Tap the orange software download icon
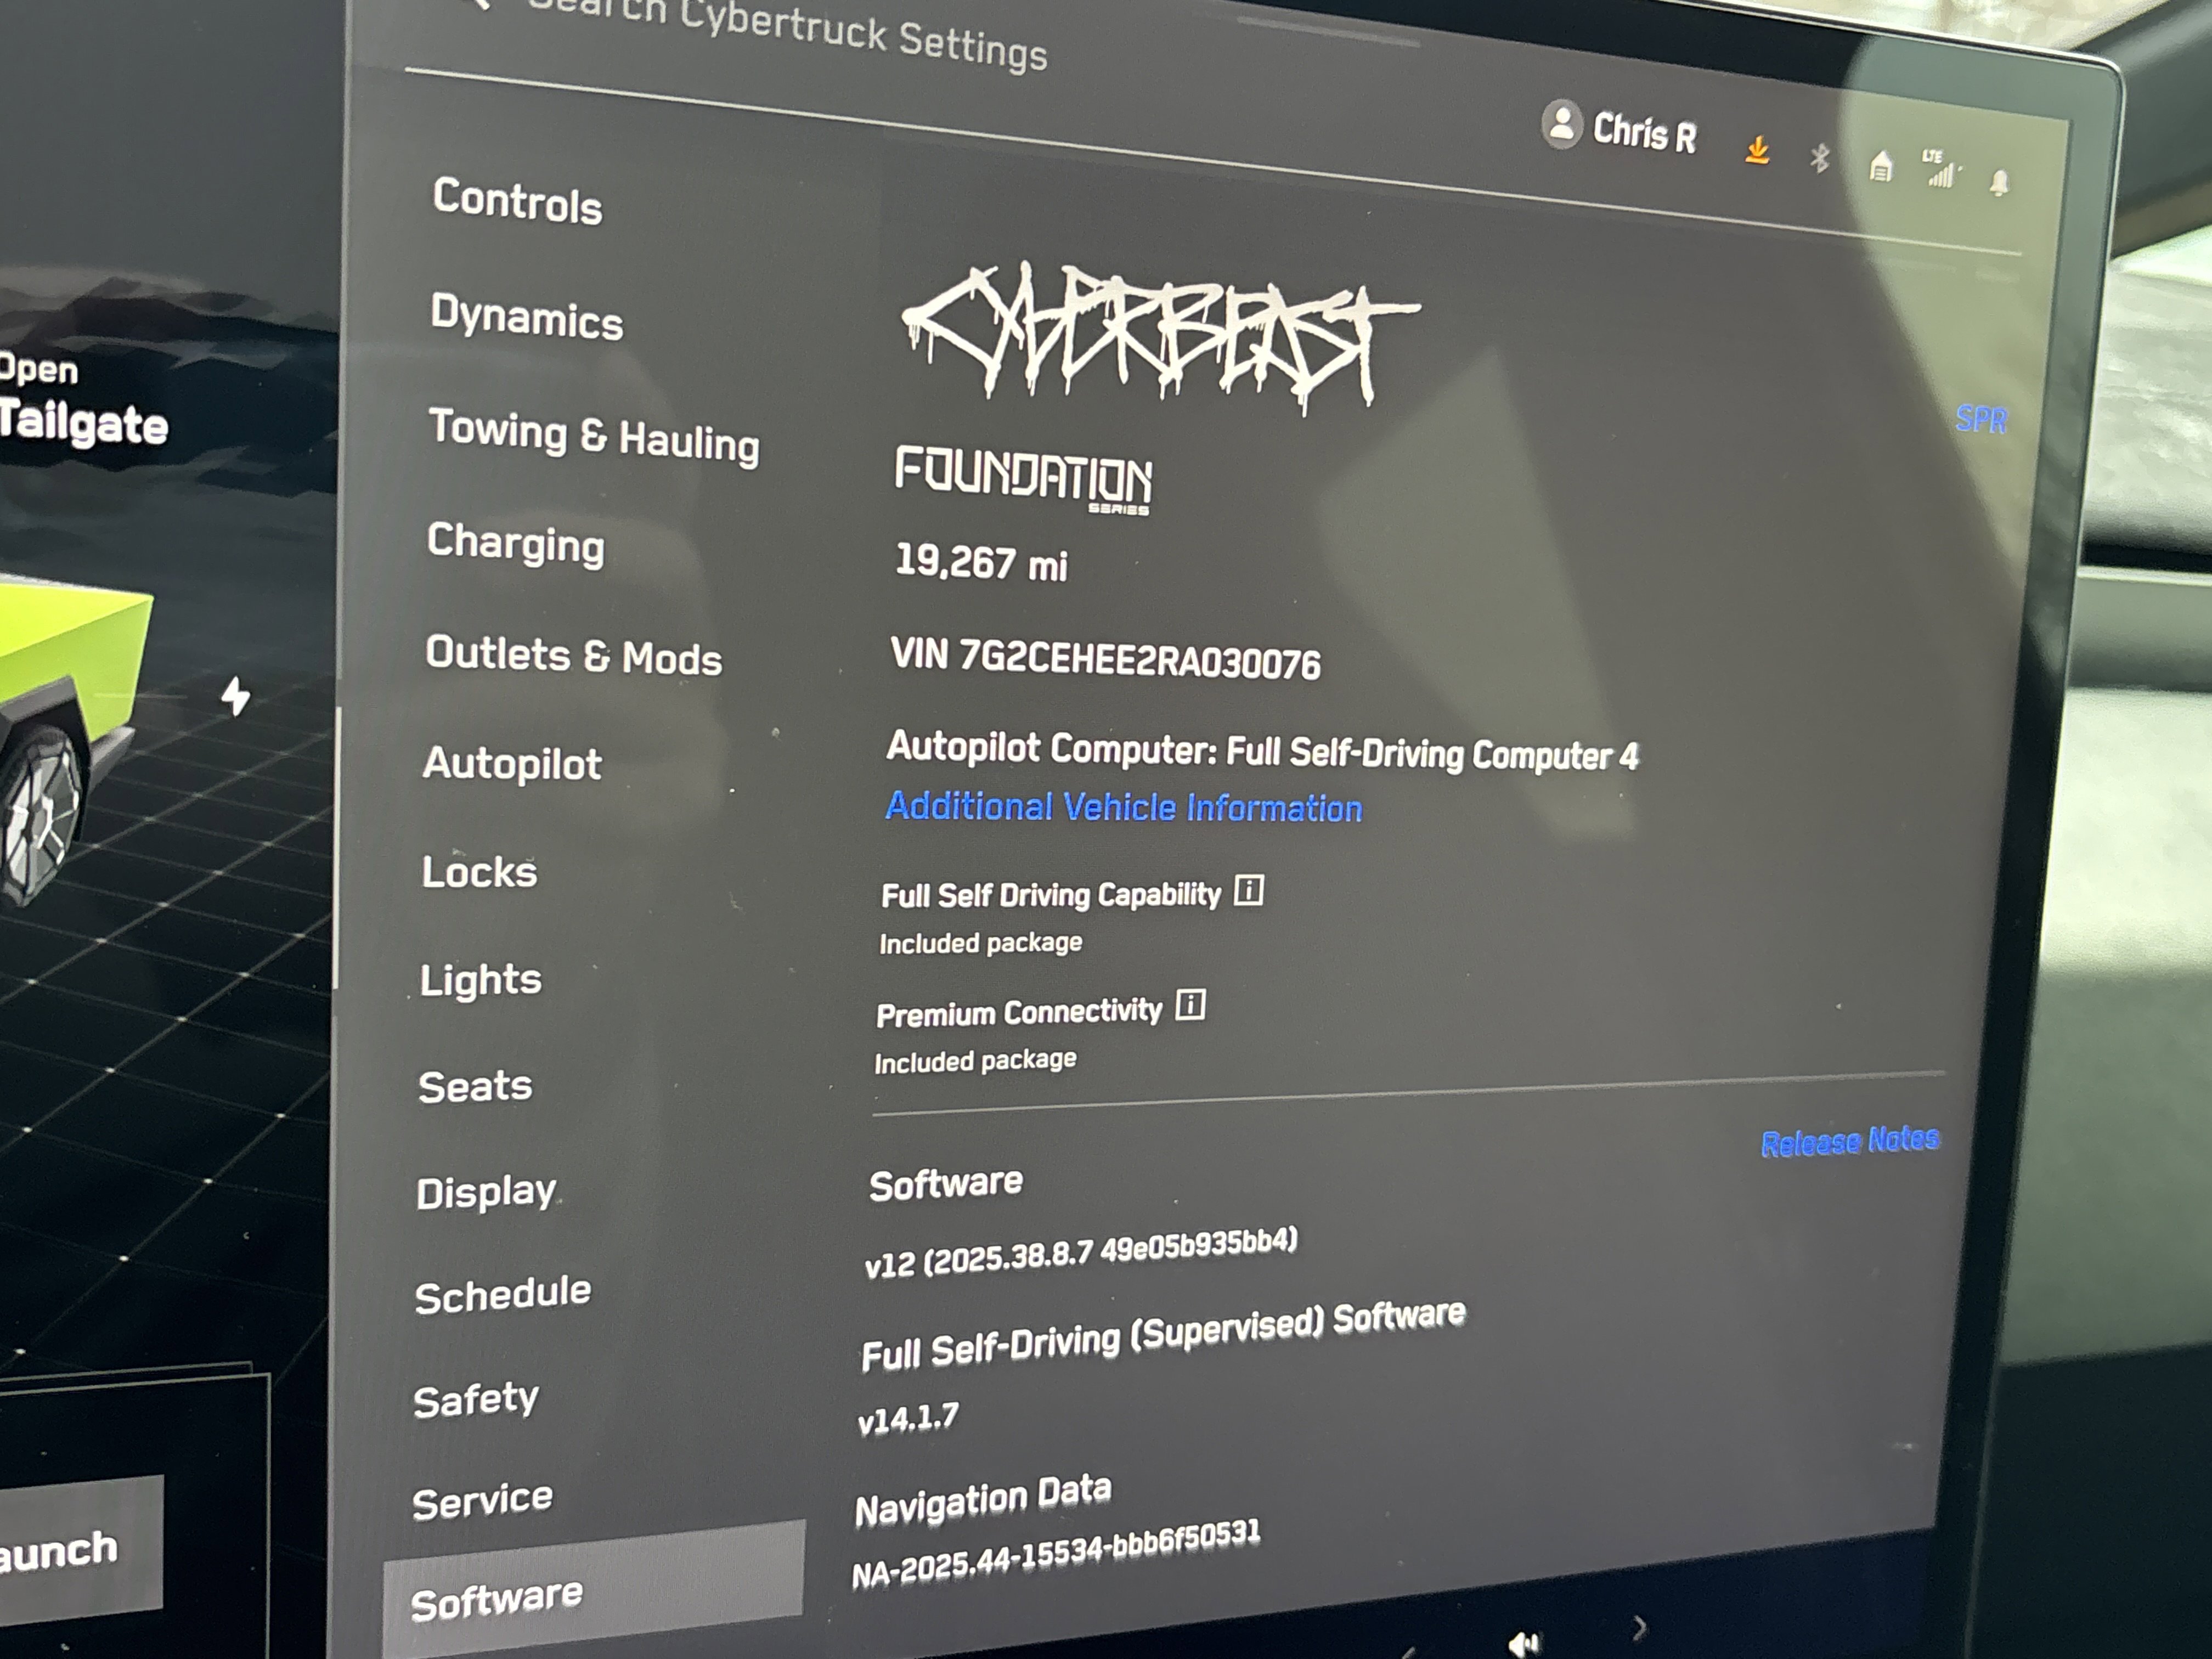This screenshot has height=1659, width=2212. tap(1757, 150)
